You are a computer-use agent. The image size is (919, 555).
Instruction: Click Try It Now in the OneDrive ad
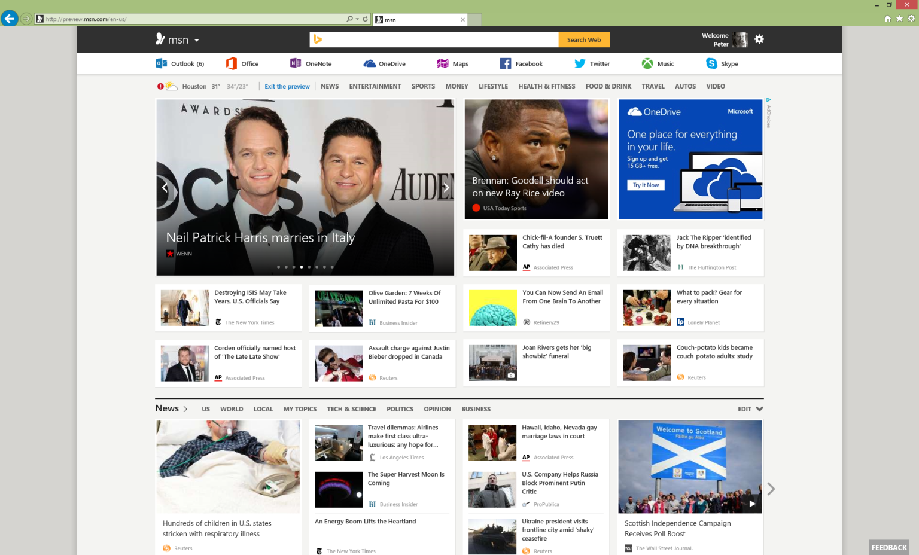646,185
